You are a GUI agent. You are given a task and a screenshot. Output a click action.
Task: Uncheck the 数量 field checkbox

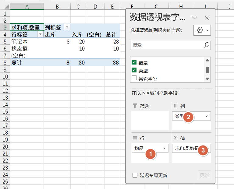(134, 62)
